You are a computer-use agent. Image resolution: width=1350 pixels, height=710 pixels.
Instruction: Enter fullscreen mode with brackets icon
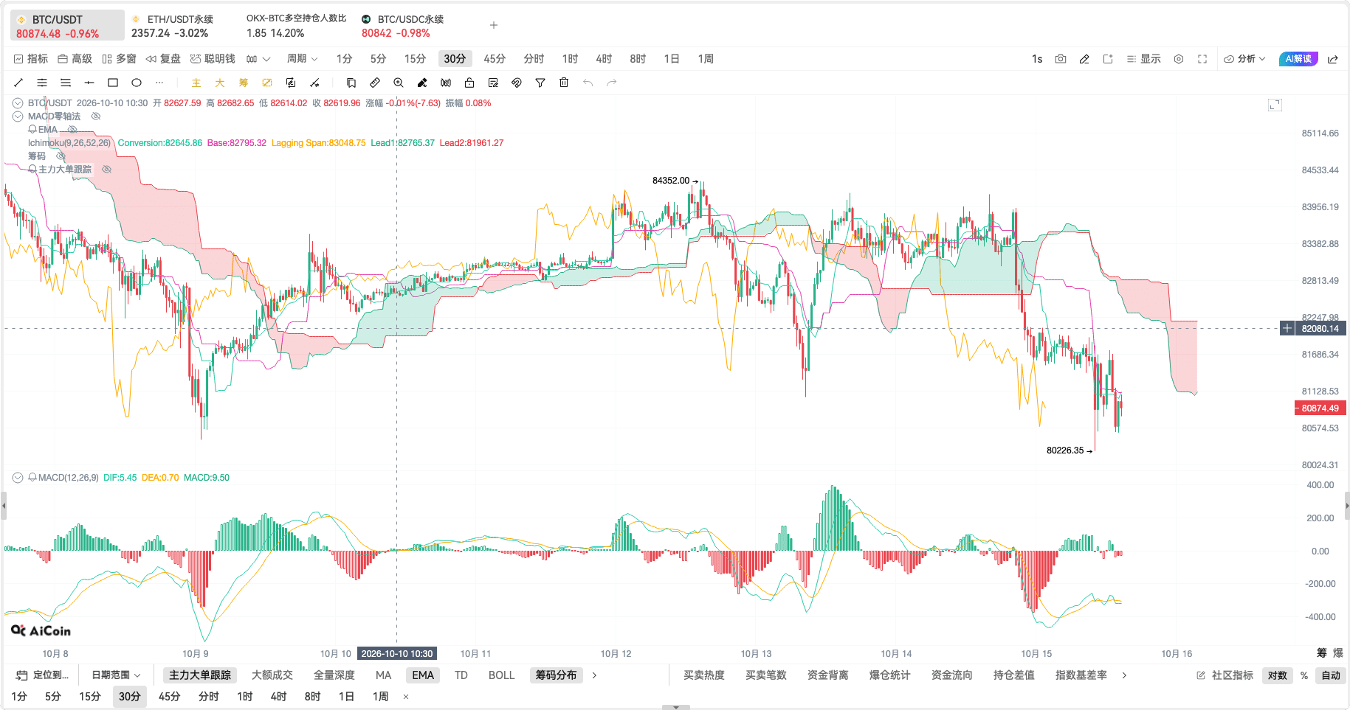pyautogui.click(x=1202, y=59)
